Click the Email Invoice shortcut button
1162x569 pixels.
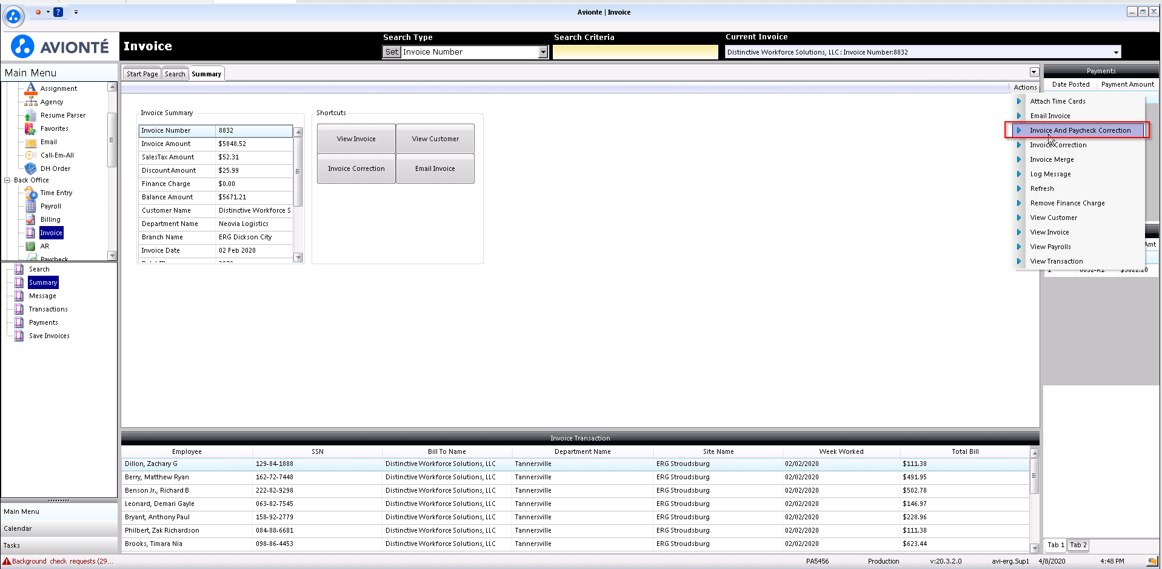435,168
